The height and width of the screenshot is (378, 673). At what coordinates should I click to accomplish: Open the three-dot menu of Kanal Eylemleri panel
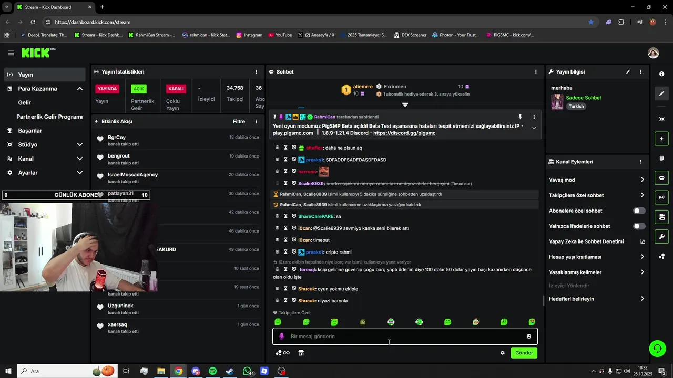coord(640,162)
